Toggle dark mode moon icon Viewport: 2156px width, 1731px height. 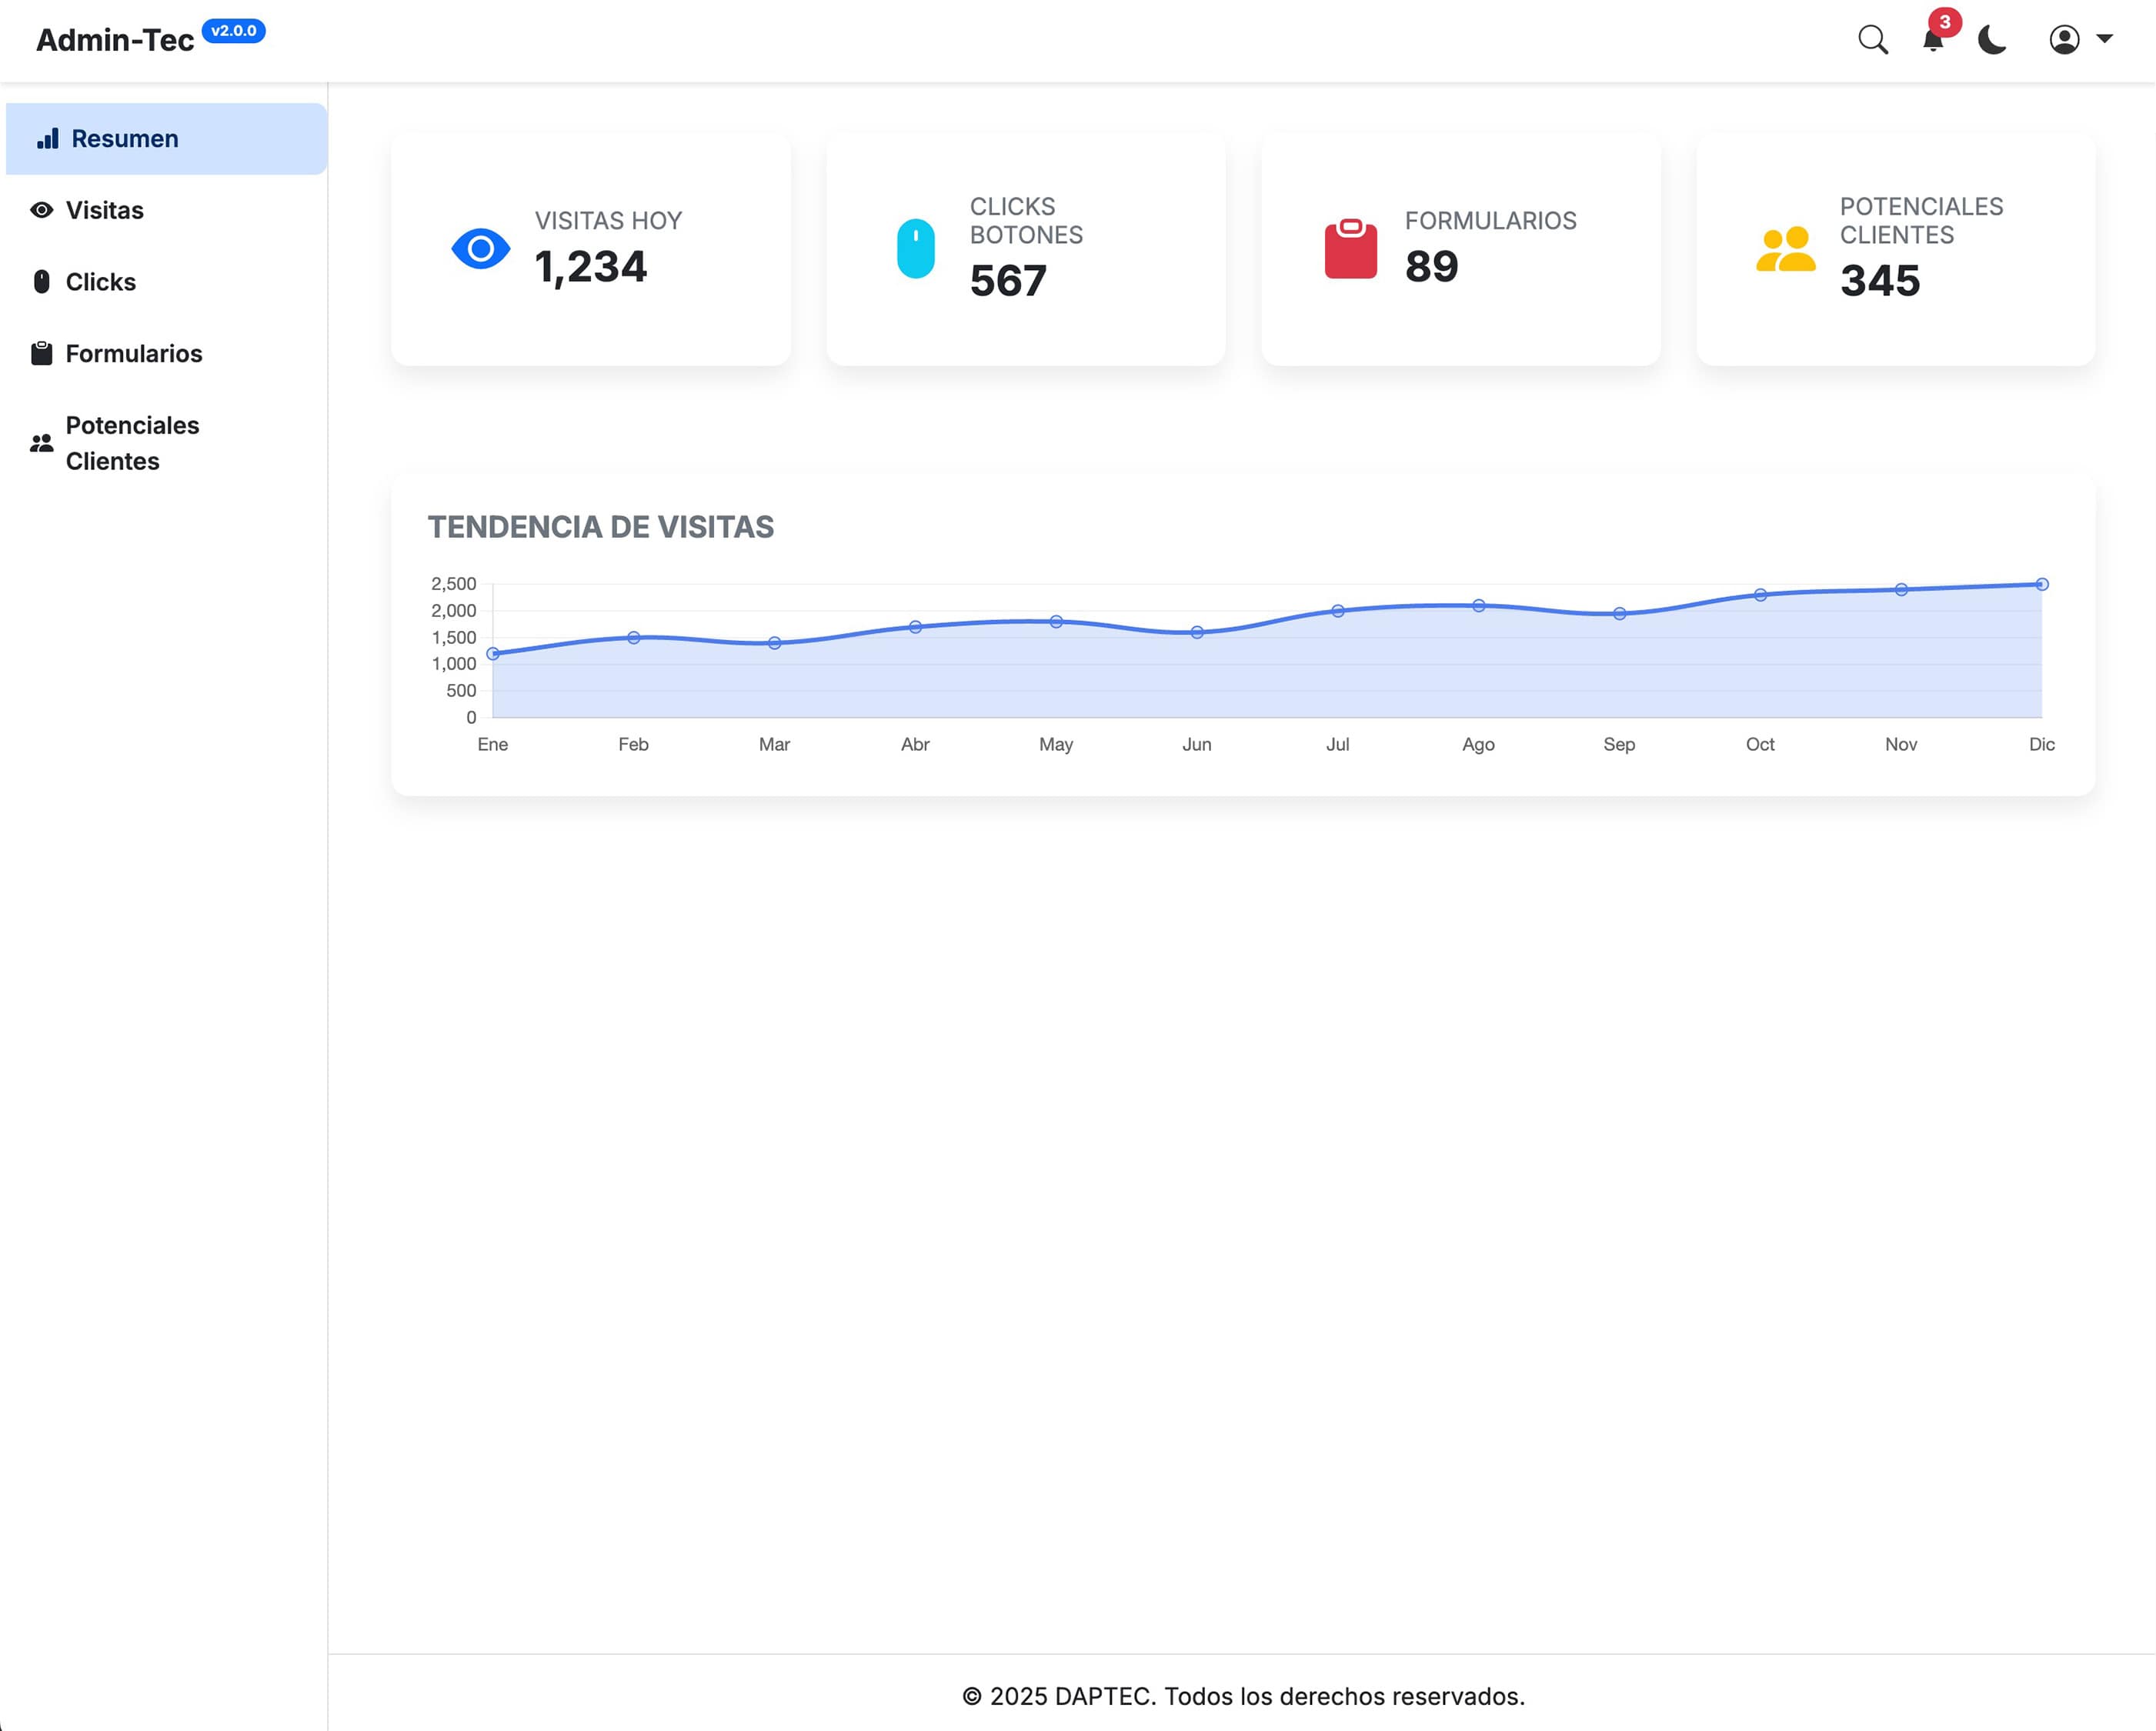1992,40
